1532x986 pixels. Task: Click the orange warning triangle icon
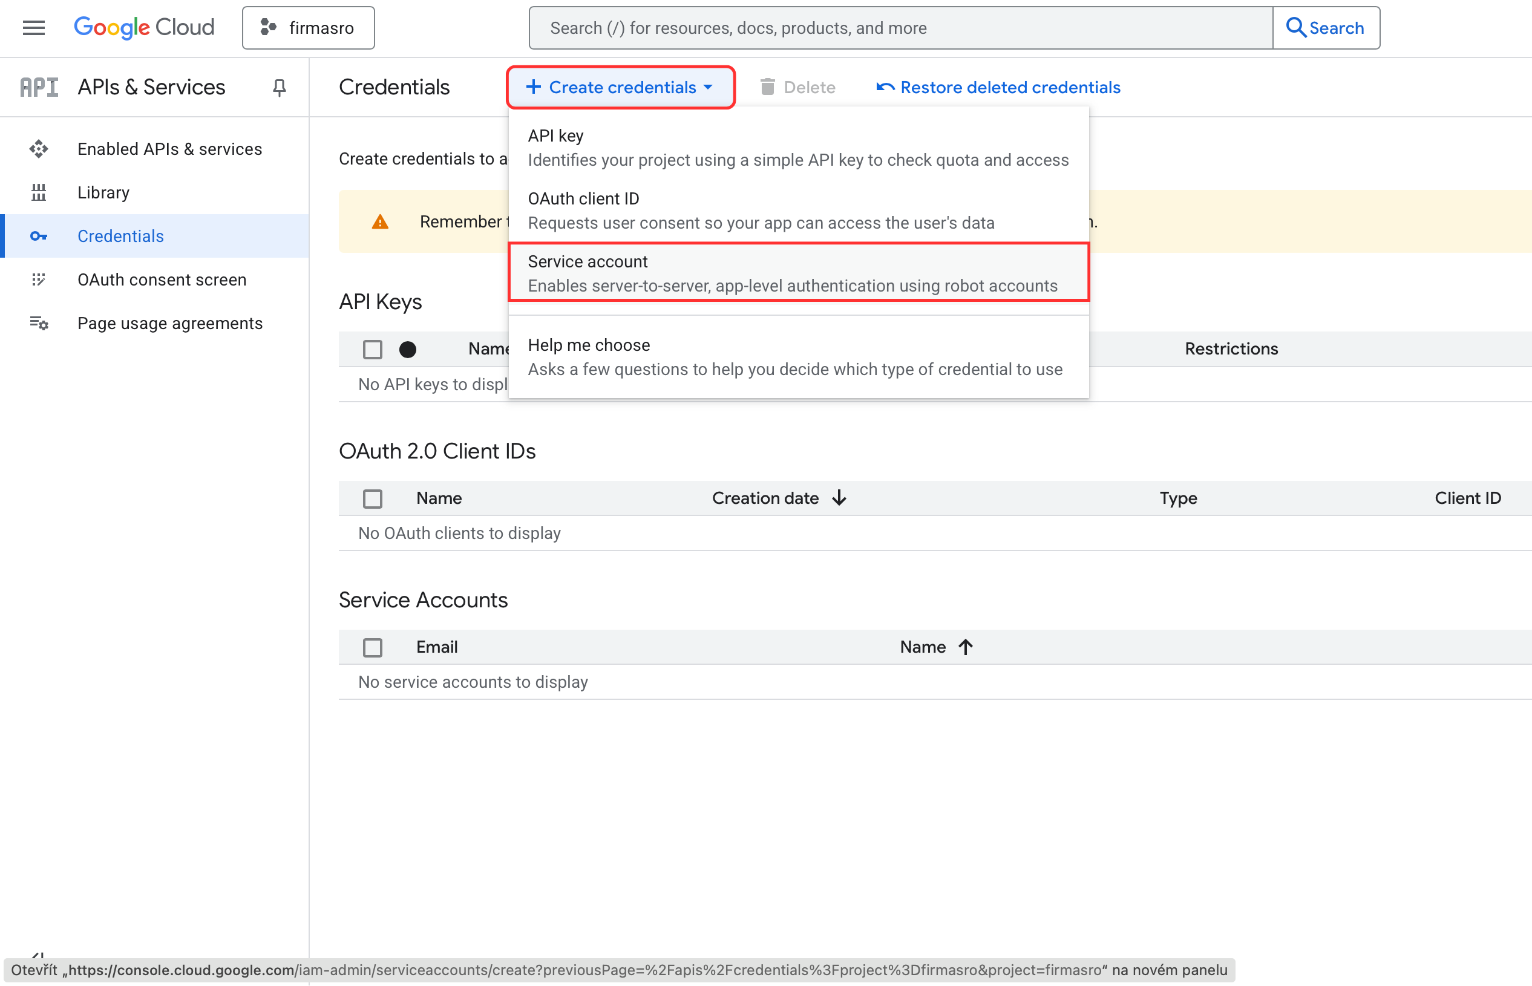[380, 221]
